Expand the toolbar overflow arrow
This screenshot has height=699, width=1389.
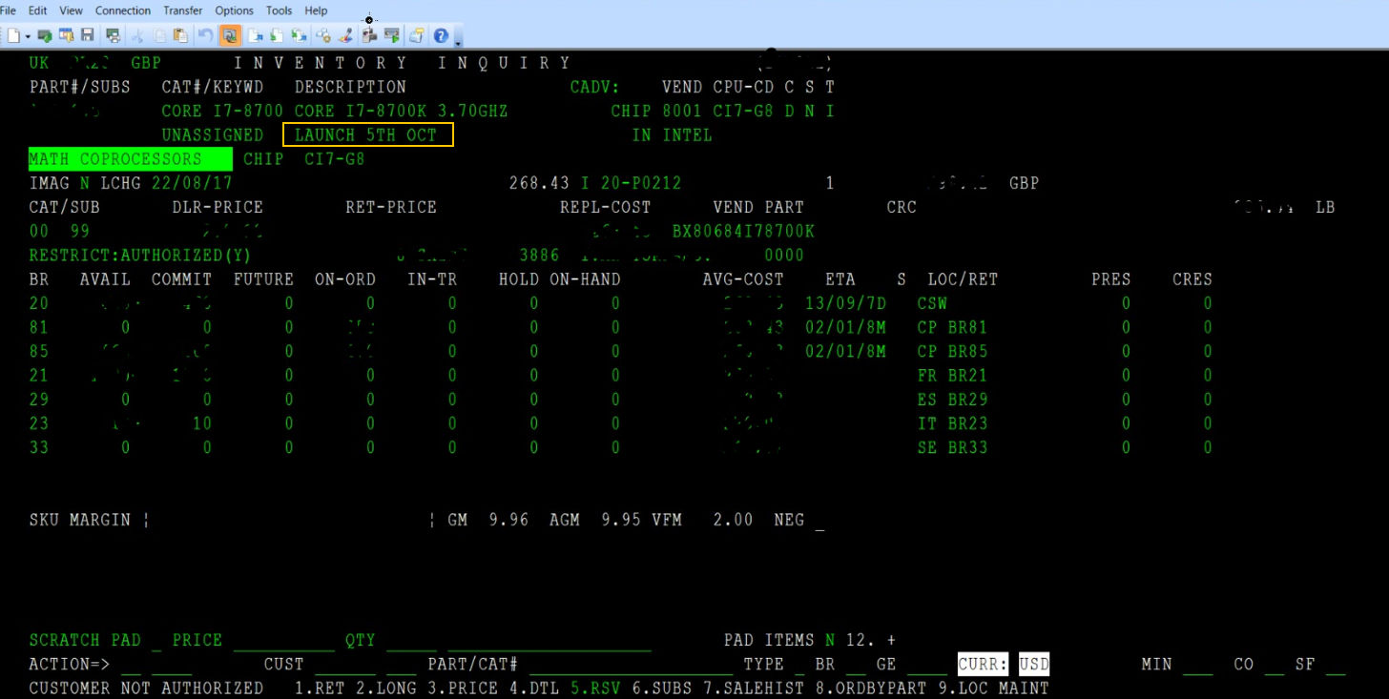coord(458,38)
